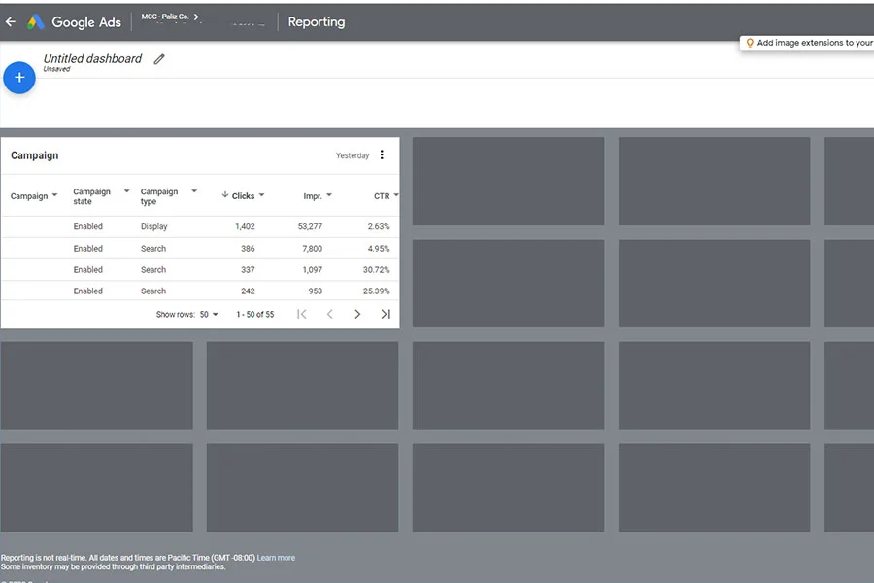Click the 25.39% CTR value
The image size is (874, 583).
point(376,291)
